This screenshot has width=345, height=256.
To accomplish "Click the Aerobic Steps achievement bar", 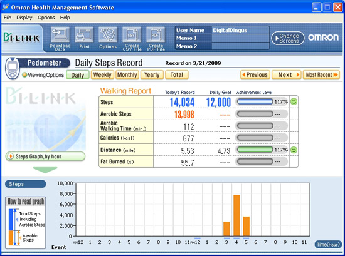I will [255, 114].
